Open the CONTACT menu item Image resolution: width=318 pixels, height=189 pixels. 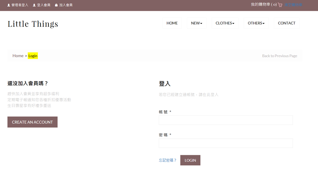(287, 23)
